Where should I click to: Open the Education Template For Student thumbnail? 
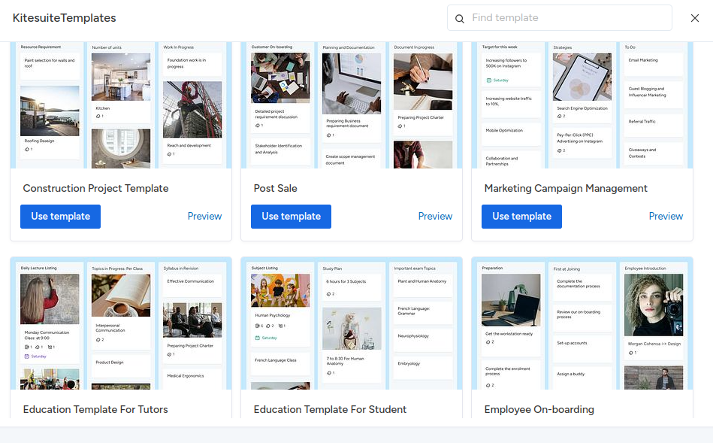(x=352, y=324)
